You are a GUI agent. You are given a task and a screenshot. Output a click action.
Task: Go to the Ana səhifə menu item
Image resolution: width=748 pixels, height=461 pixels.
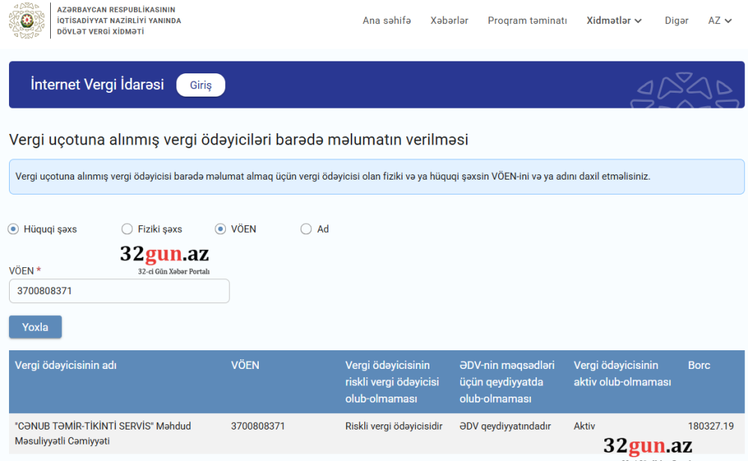pyautogui.click(x=387, y=21)
